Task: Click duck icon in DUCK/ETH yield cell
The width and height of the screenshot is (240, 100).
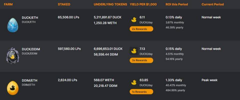Action: pyautogui.click(x=134, y=19)
